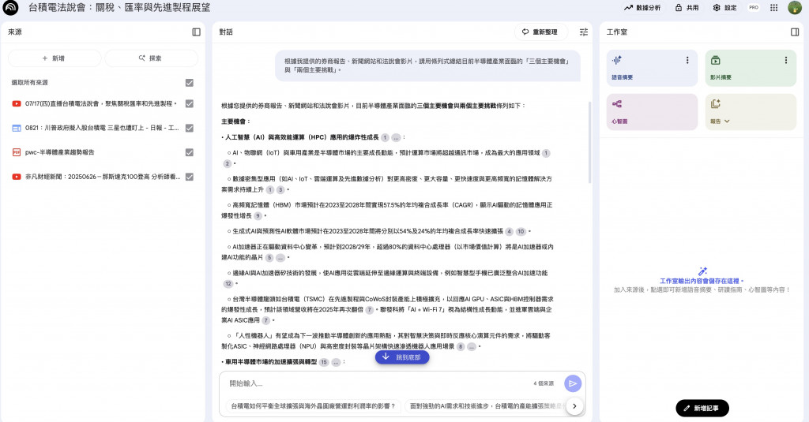Viewport: 809px width, 422px height.
Task: Click the NotebookLM logo icon
Action: 10,8
